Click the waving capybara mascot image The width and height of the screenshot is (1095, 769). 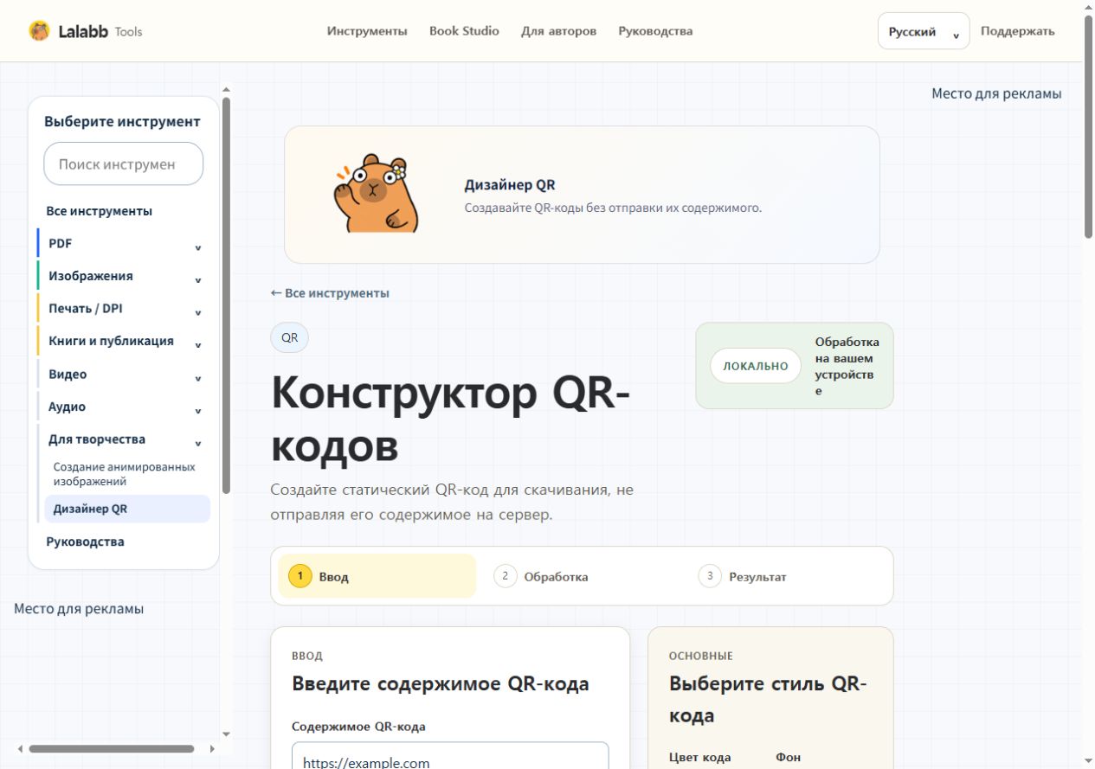(376, 194)
